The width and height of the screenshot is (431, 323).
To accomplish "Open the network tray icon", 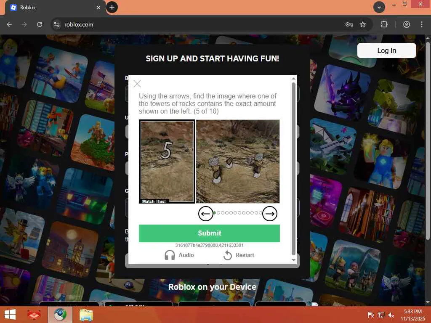I will click(x=381, y=315).
